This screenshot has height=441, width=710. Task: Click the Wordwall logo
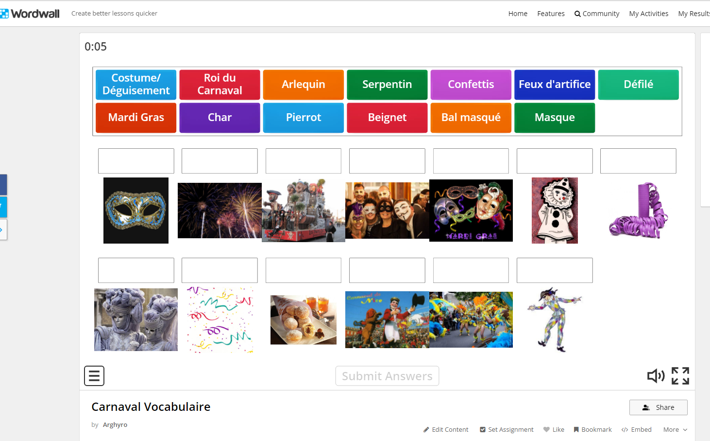30,14
